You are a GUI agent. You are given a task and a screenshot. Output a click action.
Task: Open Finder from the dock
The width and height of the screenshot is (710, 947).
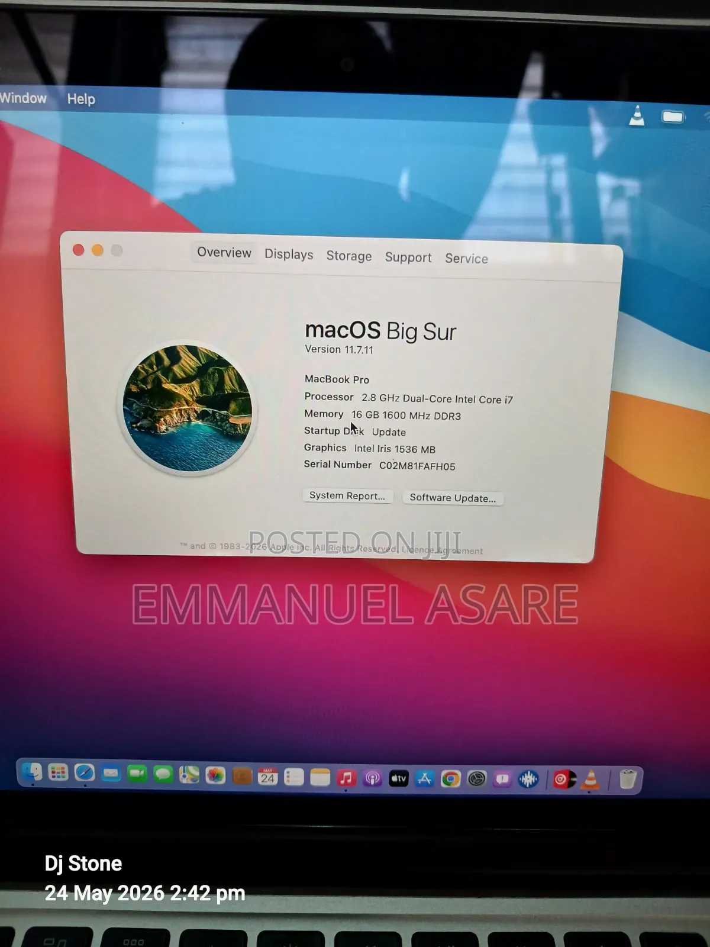[x=32, y=772]
